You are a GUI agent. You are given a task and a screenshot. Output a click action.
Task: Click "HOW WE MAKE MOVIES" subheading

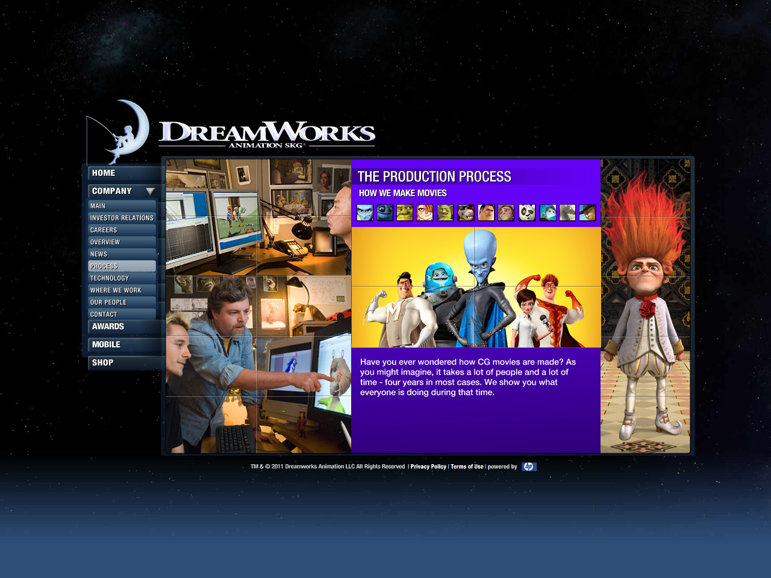point(403,193)
